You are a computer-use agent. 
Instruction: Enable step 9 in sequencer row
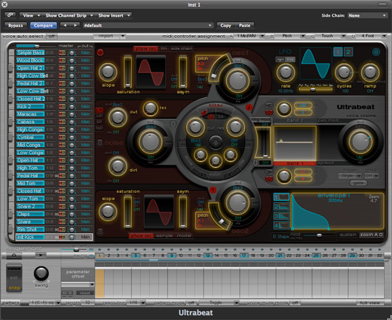(172, 256)
